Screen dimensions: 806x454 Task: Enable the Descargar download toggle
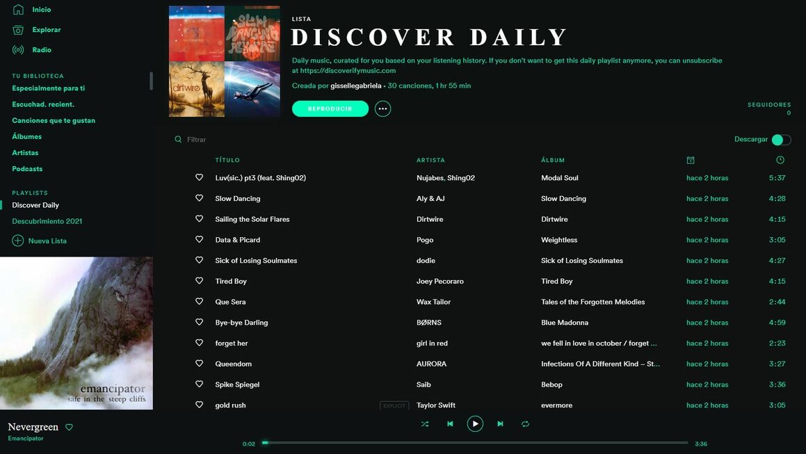pos(781,140)
